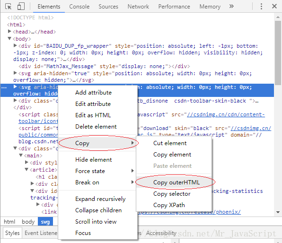
Task: Select Delete element option
Action: 98,127
